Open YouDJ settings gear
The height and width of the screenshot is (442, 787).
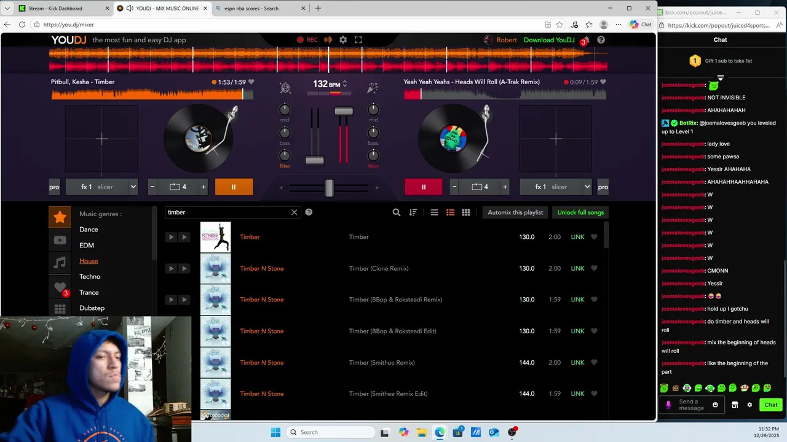(343, 40)
